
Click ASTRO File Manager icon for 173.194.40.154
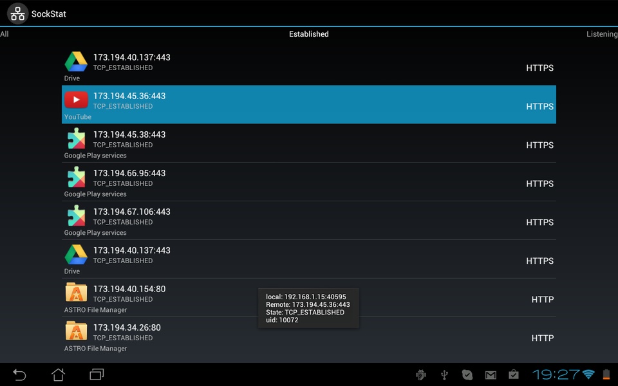pyautogui.click(x=76, y=292)
